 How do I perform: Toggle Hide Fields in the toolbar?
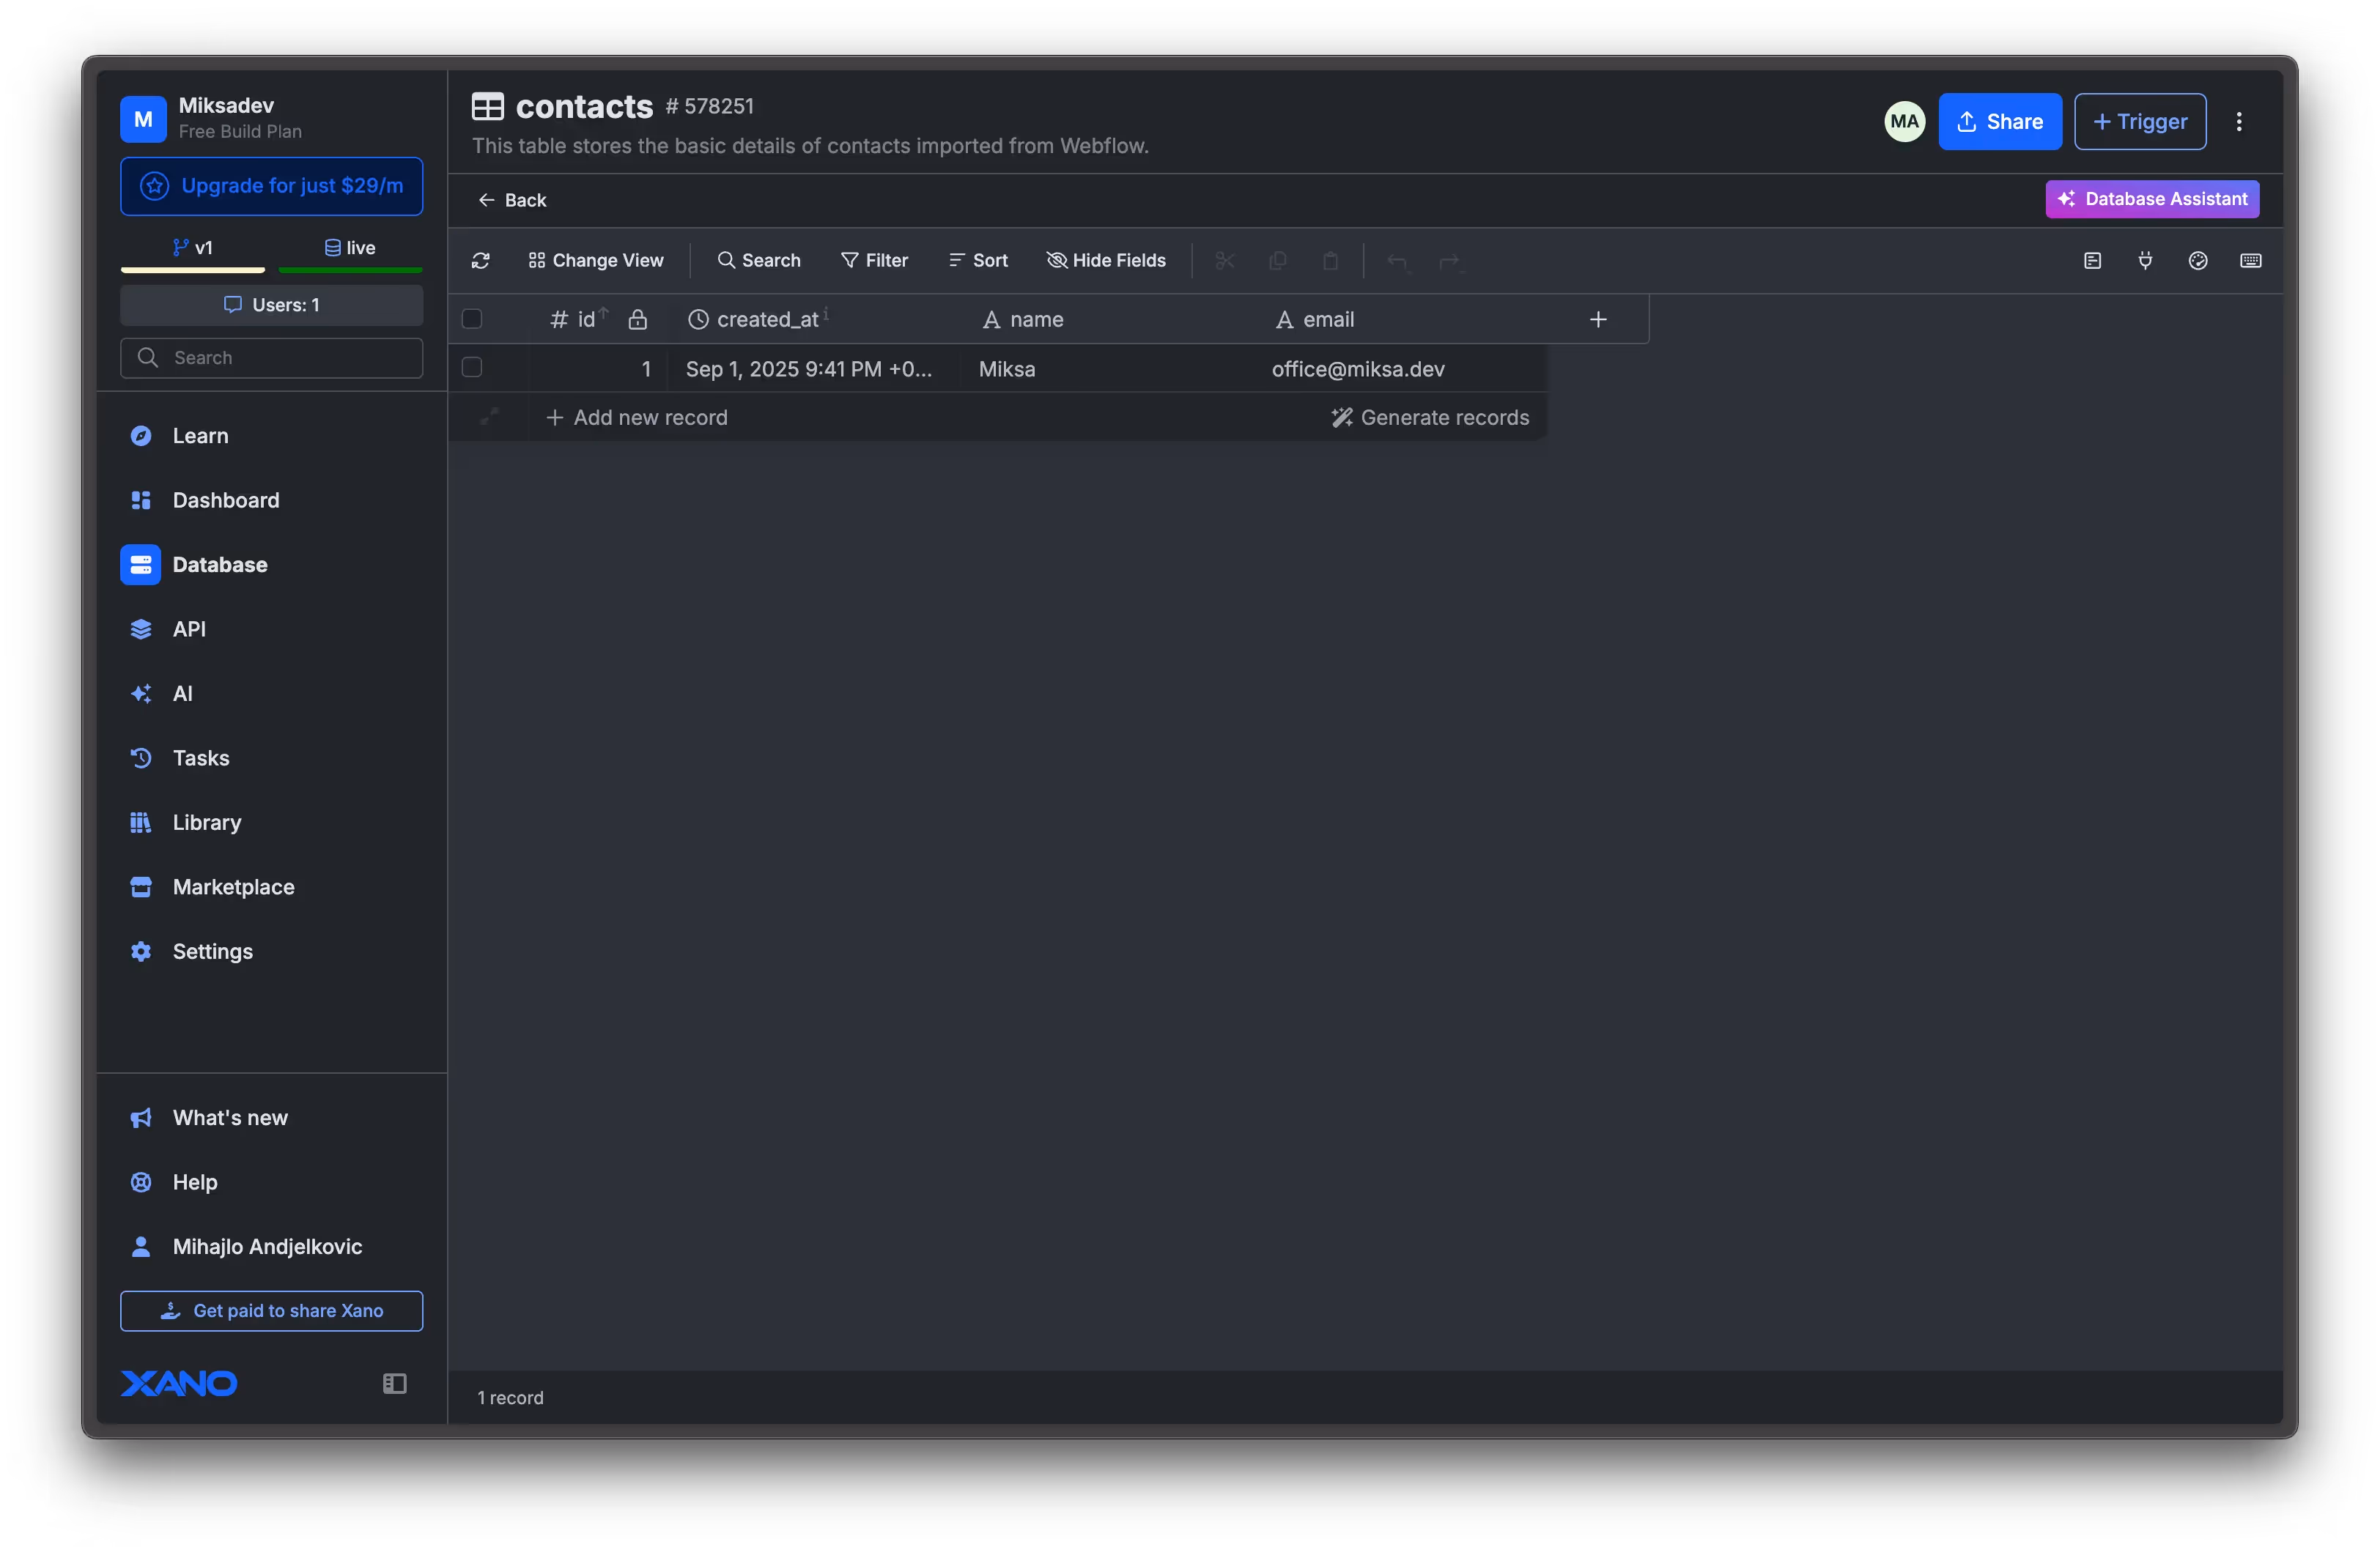pos(1106,260)
